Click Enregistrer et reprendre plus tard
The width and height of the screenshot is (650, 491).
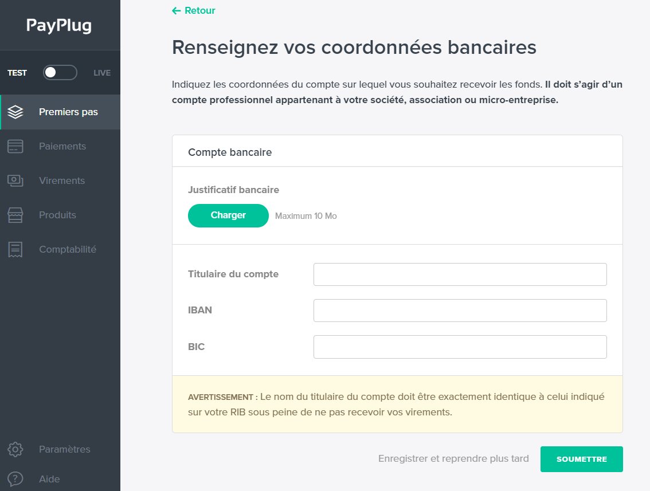453,459
